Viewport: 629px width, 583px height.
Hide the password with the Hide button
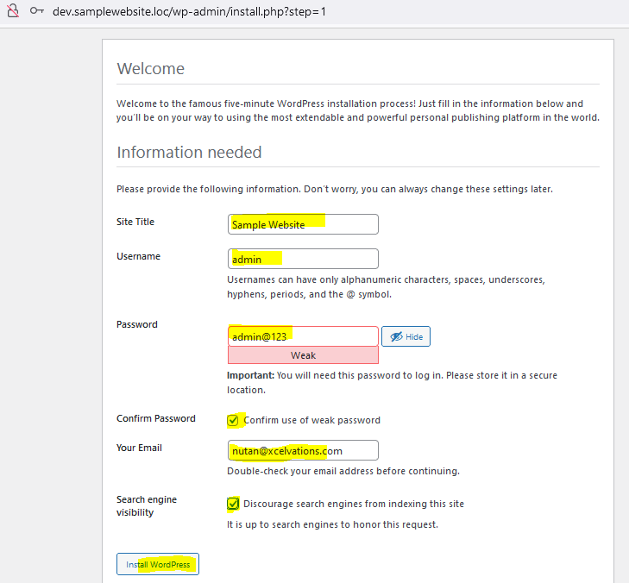406,336
